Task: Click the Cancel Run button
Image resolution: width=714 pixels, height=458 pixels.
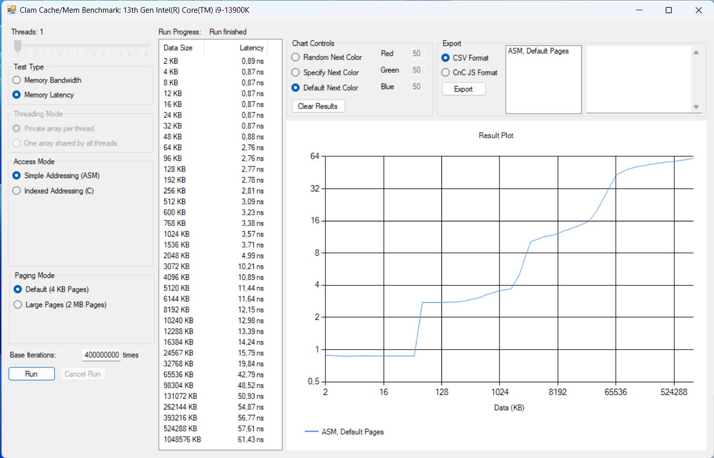Action: click(82, 374)
